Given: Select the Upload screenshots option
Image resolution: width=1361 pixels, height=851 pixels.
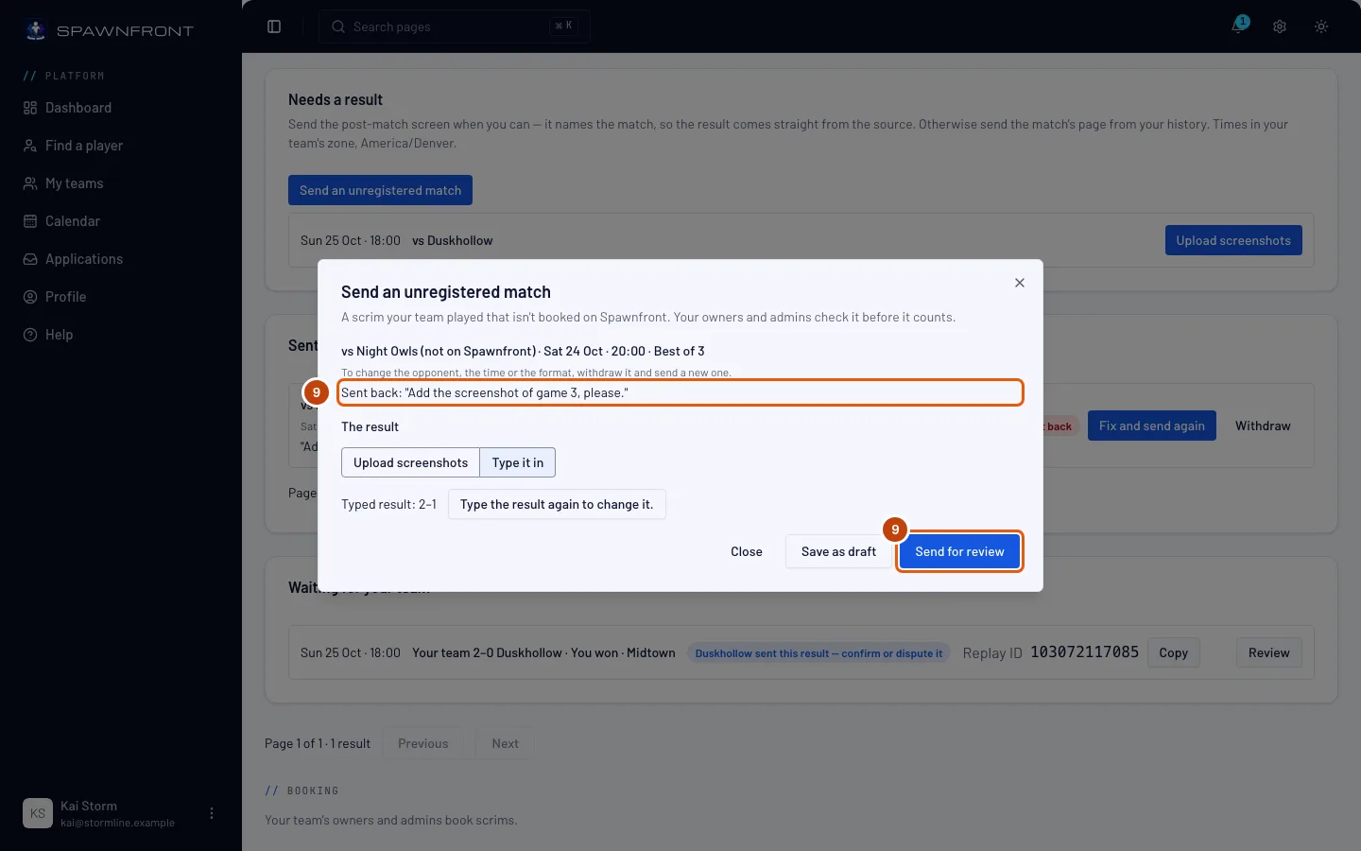Looking at the screenshot, I should pyautogui.click(x=410, y=462).
